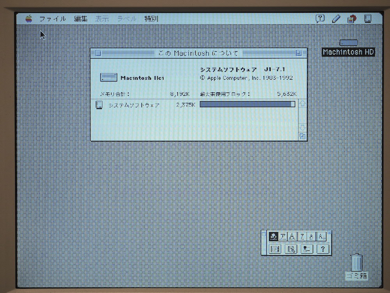Close the input method floating palette
Screen dimensions: 390x293
(x=264, y=234)
